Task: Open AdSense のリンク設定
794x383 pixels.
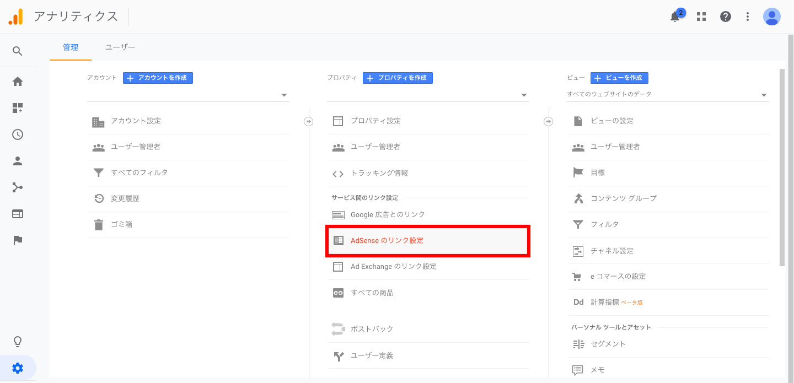Action: [x=428, y=241]
